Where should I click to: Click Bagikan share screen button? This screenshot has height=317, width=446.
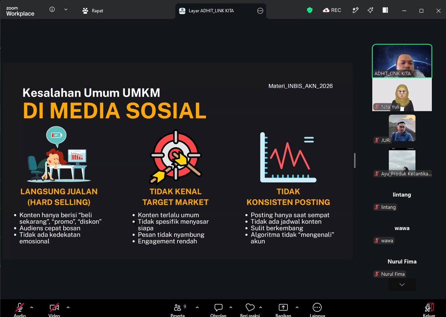(x=283, y=309)
